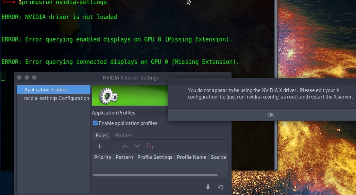Toggle Enable application profiles checkbox
Screen dimensions: 356x195
coord(95,123)
